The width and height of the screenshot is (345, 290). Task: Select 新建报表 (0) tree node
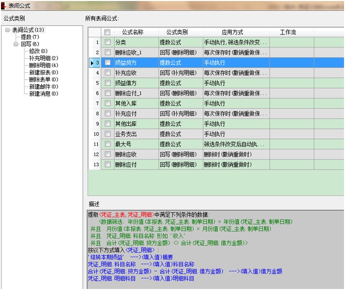tap(43, 72)
